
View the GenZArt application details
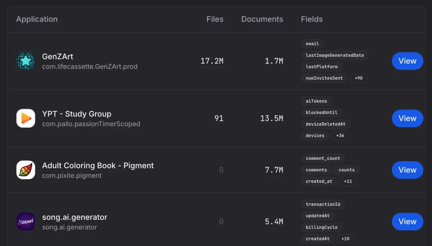[407, 61]
